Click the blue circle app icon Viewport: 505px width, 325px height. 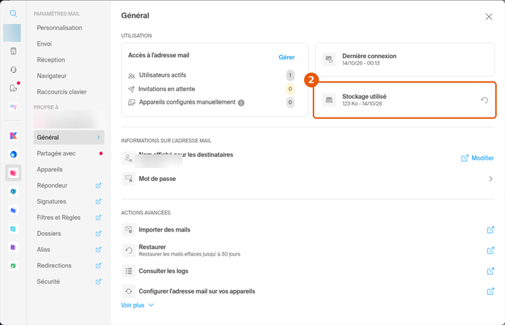click(13, 154)
